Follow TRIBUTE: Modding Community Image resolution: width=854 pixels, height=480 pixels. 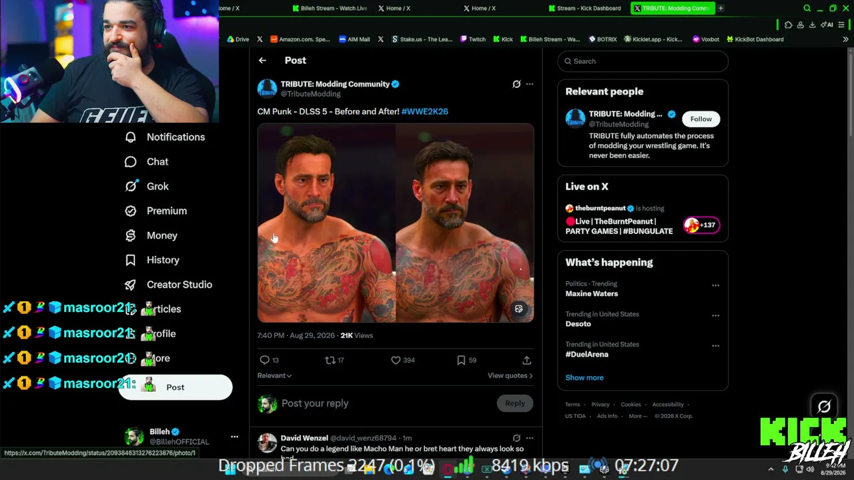(701, 119)
